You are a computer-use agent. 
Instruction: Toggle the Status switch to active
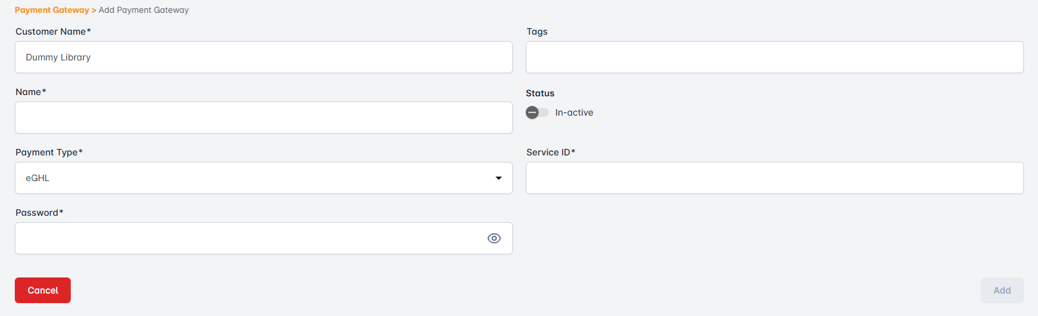pos(537,112)
